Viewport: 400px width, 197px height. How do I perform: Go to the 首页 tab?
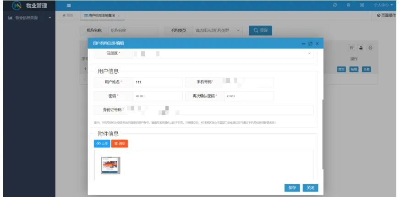click(67, 16)
